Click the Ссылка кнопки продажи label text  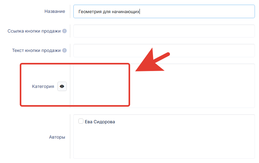[34, 31]
